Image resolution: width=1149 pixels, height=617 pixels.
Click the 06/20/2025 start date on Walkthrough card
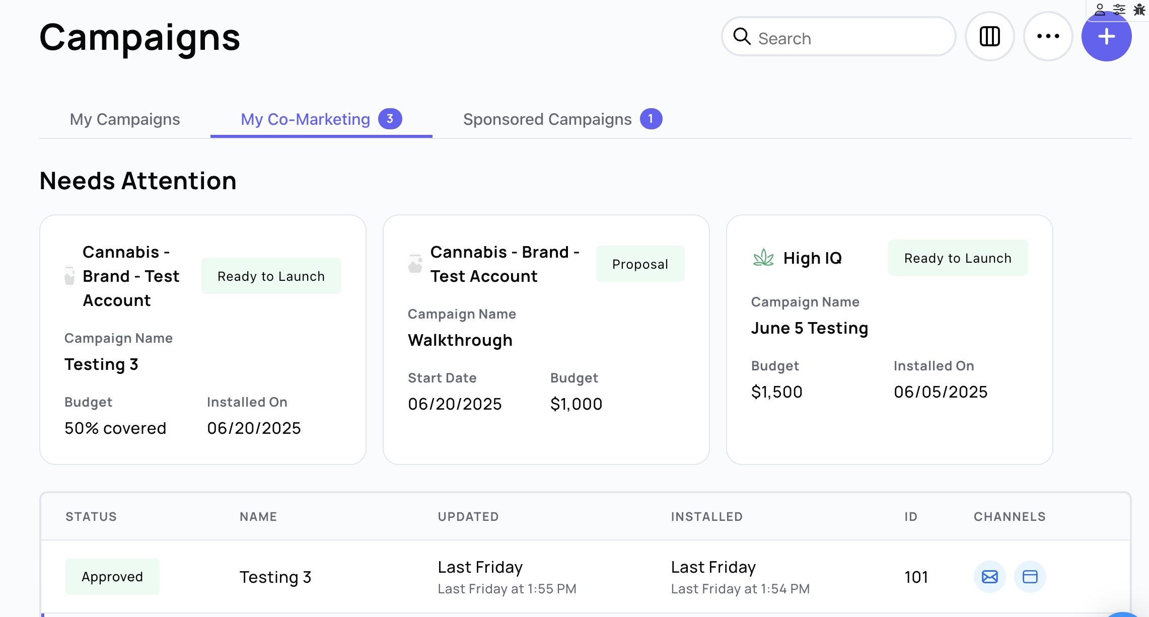tap(455, 404)
